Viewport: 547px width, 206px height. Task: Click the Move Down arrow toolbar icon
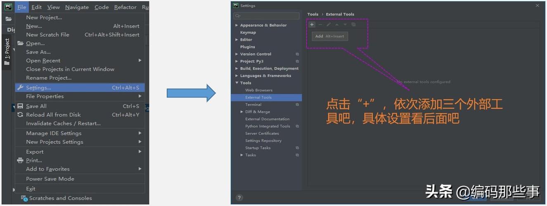345,24
